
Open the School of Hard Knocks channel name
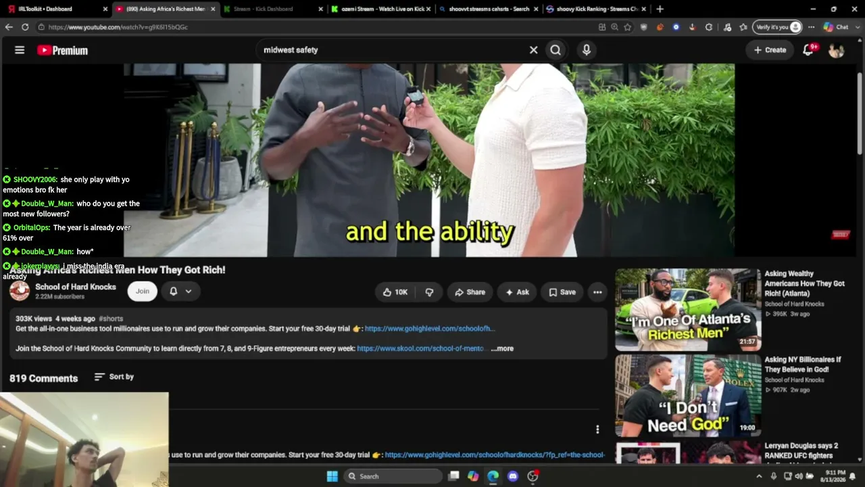(x=76, y=287)
